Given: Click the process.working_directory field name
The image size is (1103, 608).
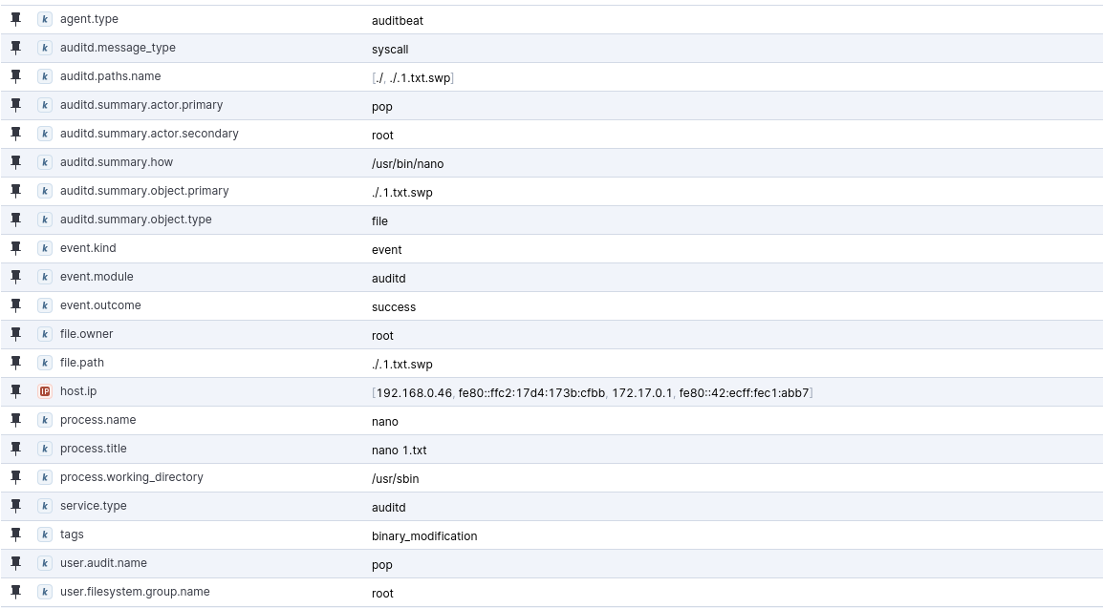Looking at the screenshot, I should coord(131,477).
